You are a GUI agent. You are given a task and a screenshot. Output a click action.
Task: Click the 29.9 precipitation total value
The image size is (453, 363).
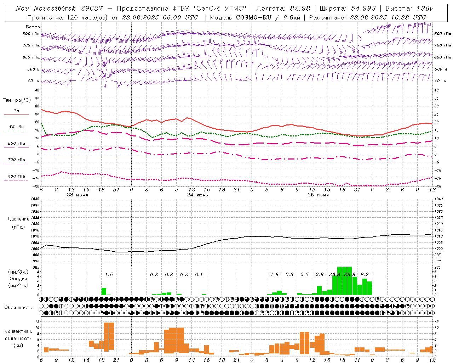tap(350, 274)
